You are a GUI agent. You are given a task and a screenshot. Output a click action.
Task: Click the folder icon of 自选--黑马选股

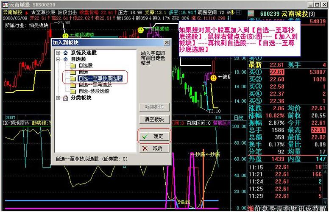point(73,85)
